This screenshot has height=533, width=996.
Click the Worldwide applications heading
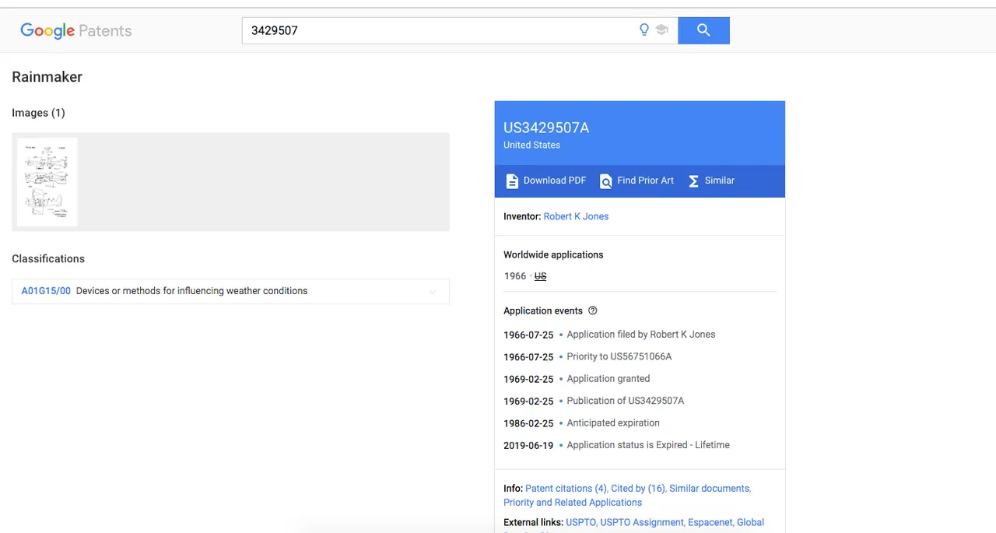pos(553,254)
